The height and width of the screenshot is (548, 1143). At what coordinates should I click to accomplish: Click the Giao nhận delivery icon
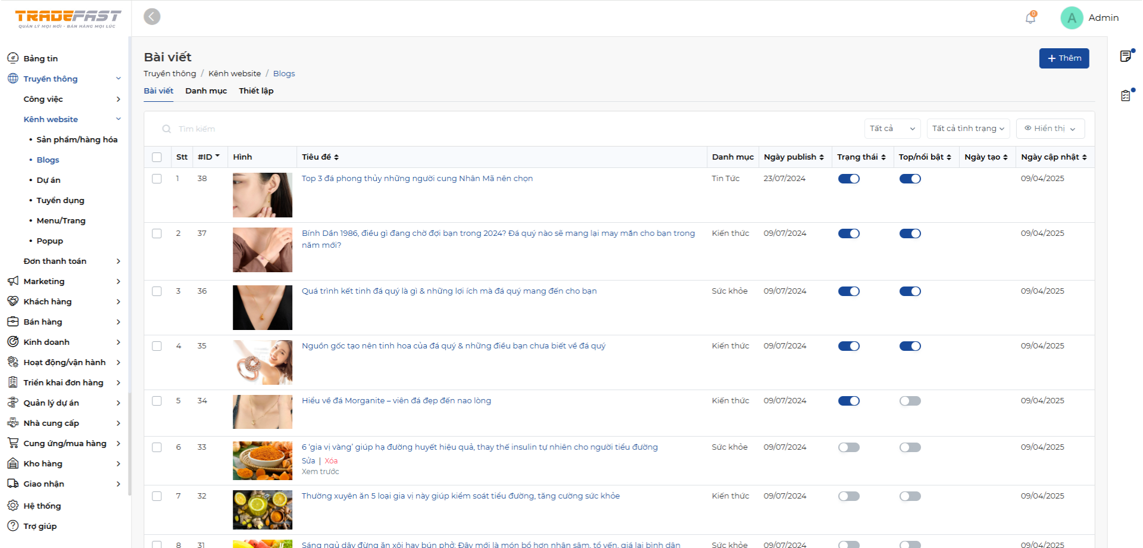tap(13, 483)
